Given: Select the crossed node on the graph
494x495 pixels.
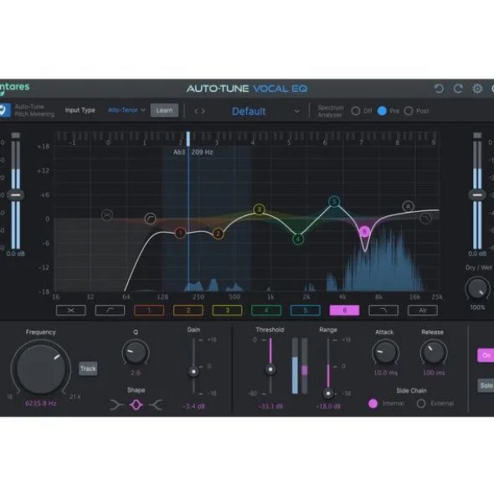Looking at the screenshot, I should 107,215.
